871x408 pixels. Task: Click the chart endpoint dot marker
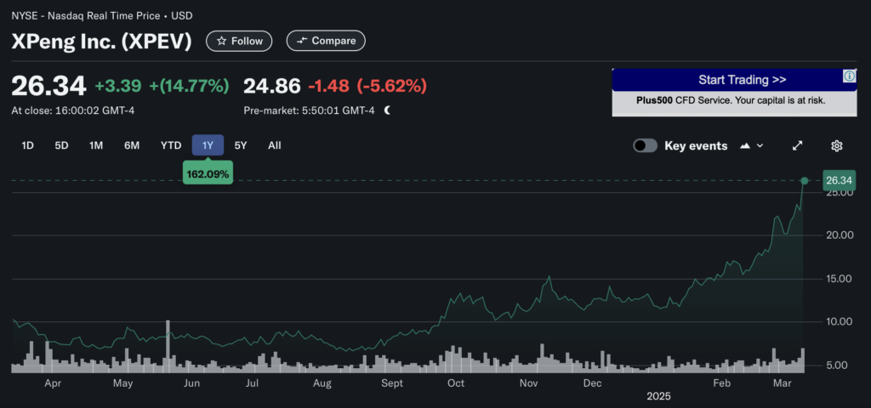[805, 180]
